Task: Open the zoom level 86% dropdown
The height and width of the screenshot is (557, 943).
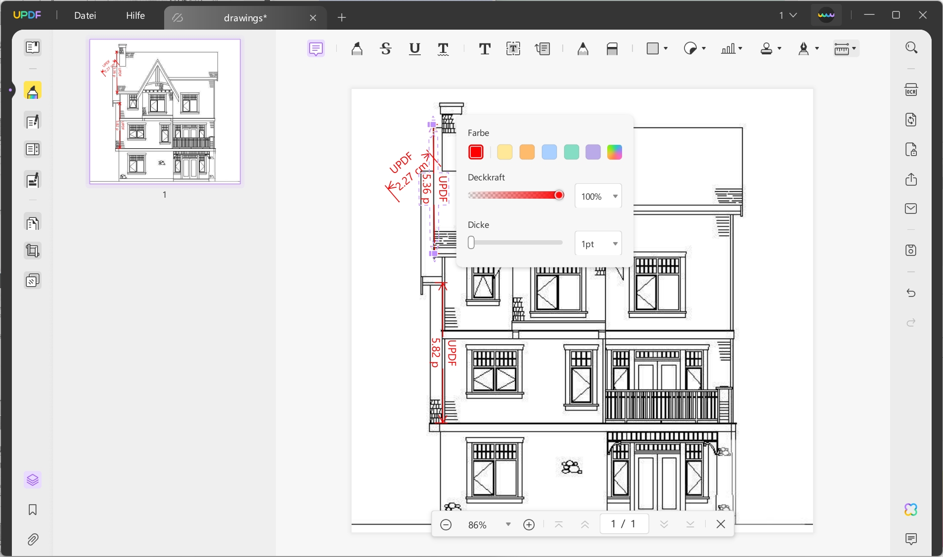Action: pyautogui.click(x=508, y=524)
